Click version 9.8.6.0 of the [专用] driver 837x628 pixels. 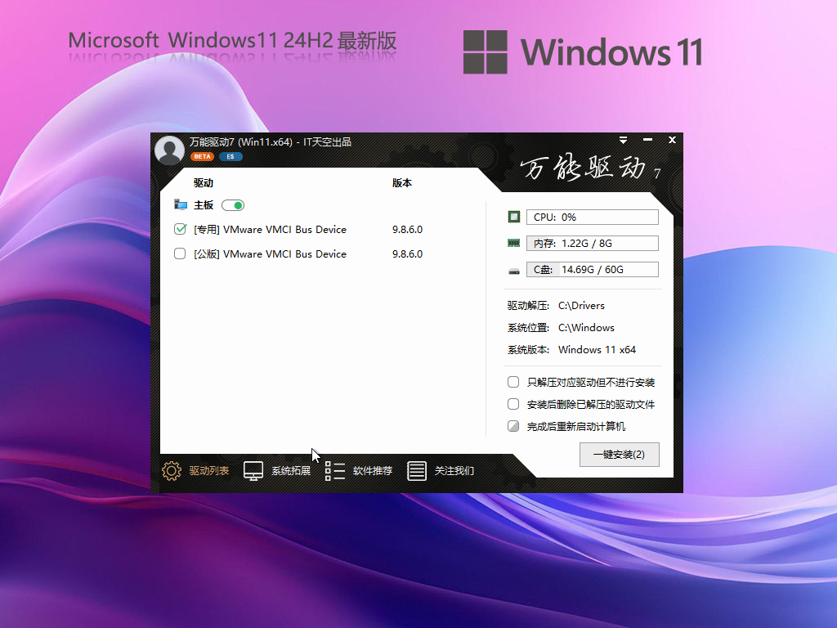click(407, 230)
